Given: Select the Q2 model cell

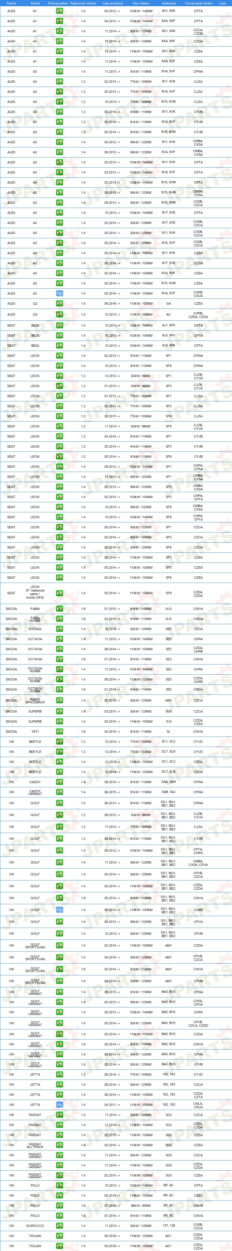Looking at the screenshot, I should (35, 303).
